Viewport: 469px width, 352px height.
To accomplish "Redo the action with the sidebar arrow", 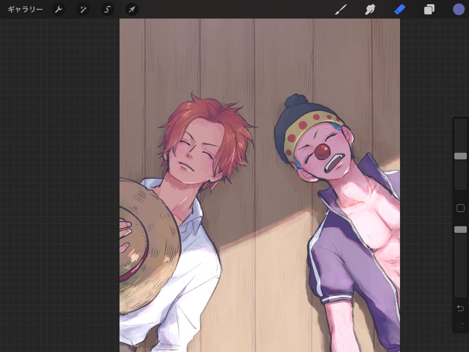I will (460, 325).
